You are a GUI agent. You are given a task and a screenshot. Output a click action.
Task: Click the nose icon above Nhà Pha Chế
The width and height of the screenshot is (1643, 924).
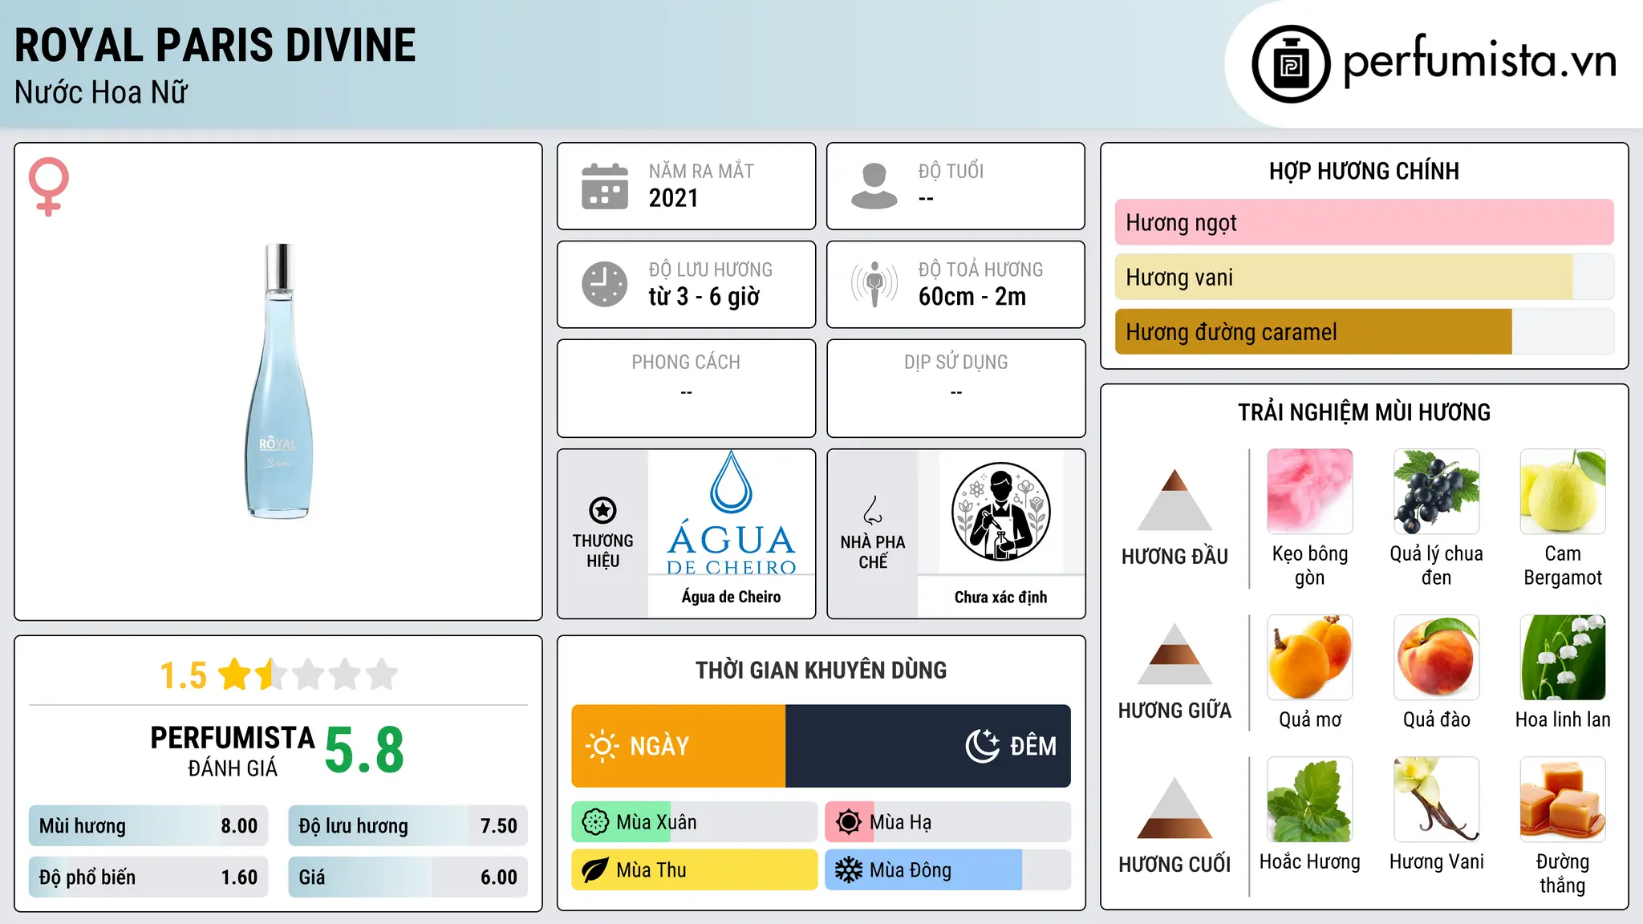(873, 509)
